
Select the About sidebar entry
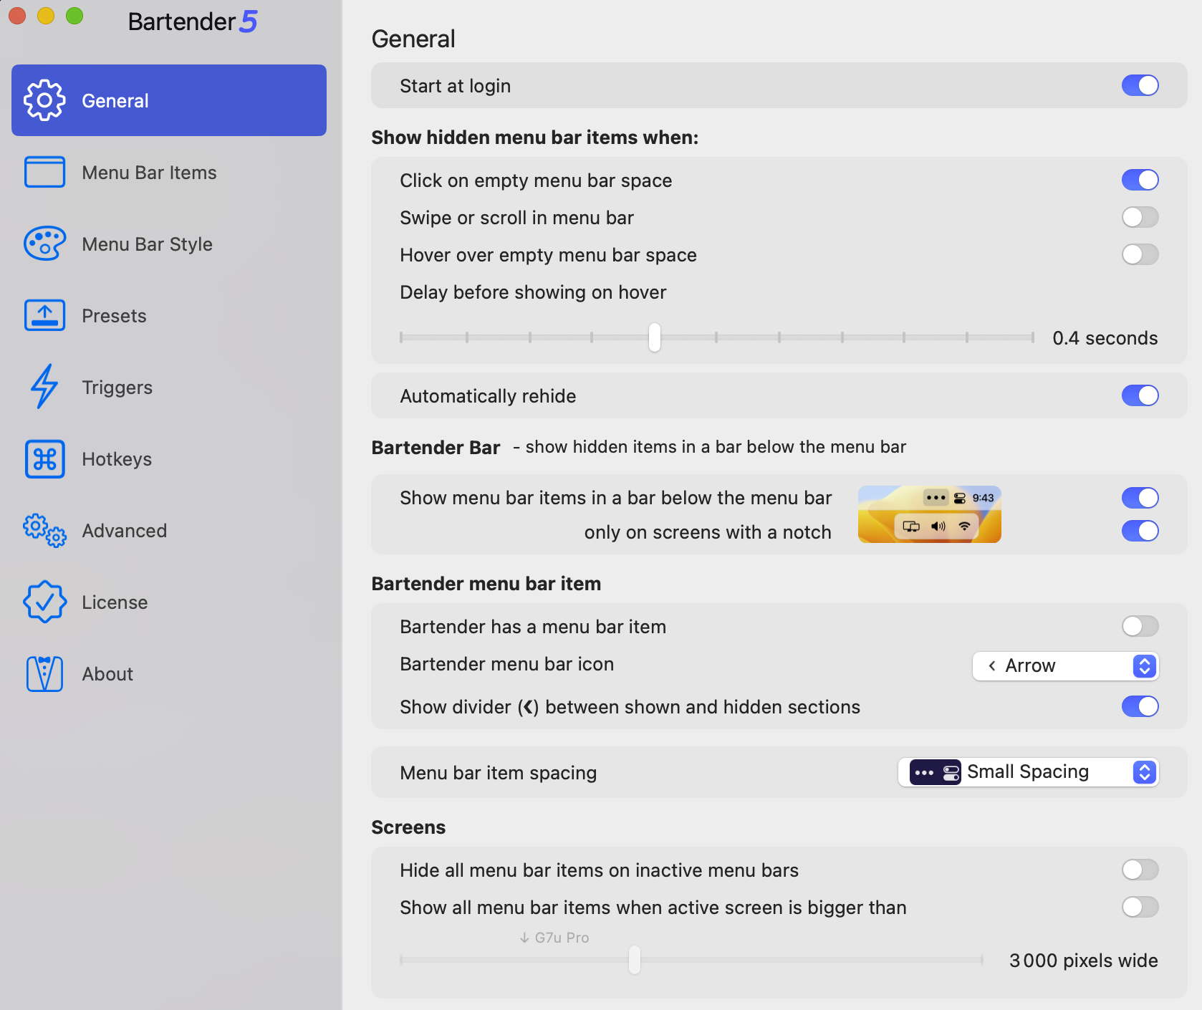pyautogui.click(x=107, y=673)
